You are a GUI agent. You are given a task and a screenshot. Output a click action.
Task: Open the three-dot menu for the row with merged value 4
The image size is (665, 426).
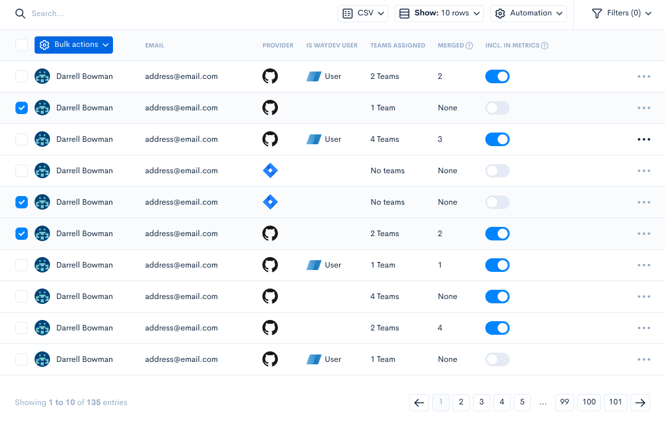click(x=644, y=328)
